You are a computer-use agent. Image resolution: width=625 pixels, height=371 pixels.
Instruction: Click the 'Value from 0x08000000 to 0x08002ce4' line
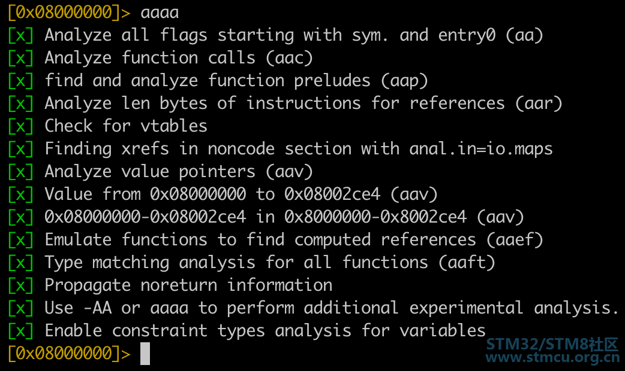pyautogui.click(x=241, y=194)
